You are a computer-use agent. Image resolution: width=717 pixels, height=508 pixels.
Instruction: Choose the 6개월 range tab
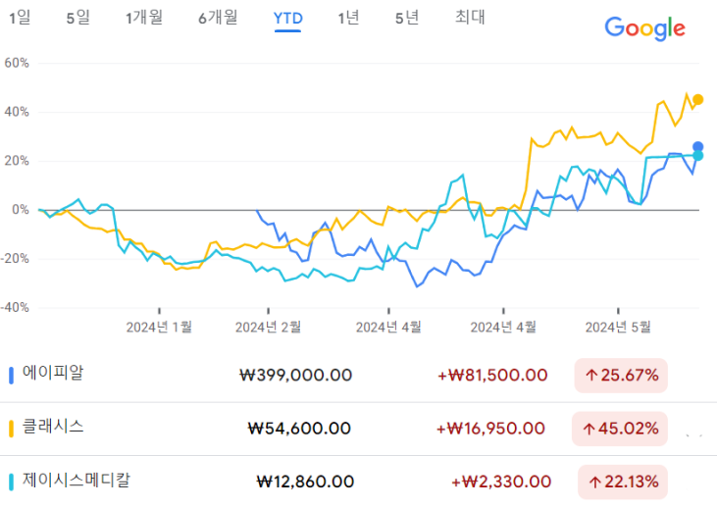tap(218, 18)
